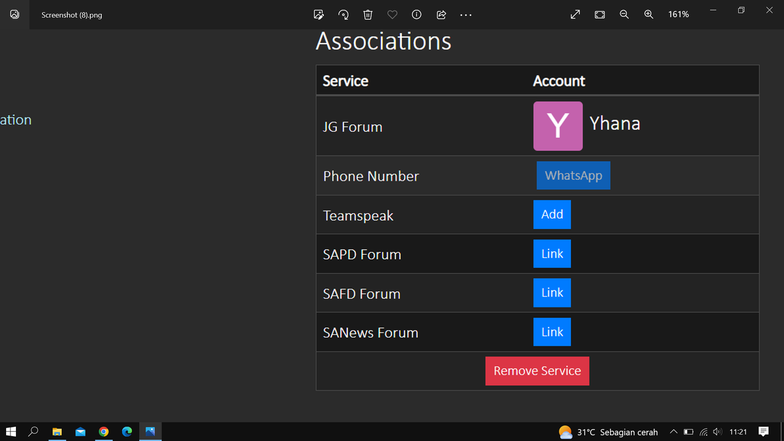Screen dimensions: 784x441
Task: Click the Photos app icon in title bar
Action: [x=15, y=15]
